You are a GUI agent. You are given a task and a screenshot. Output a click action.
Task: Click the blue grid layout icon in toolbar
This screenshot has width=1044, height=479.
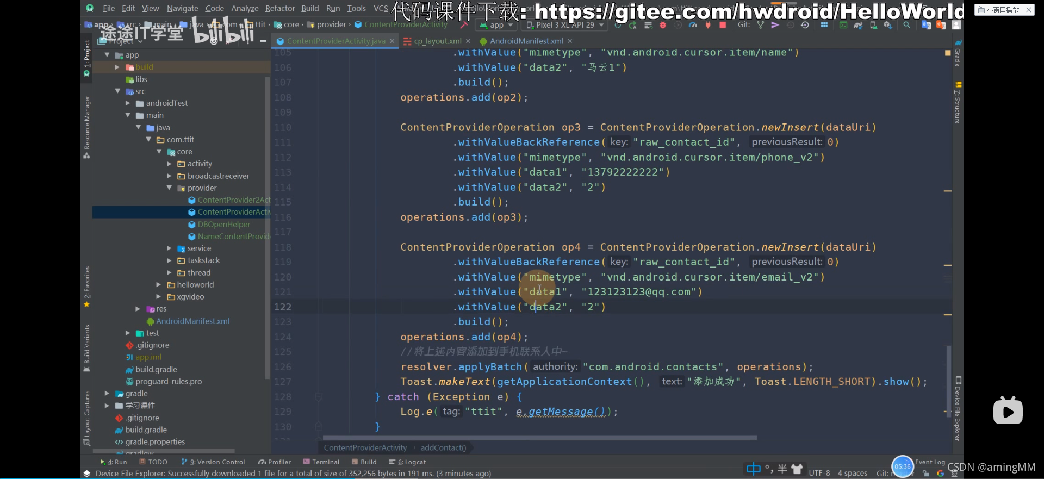(824, 25)
